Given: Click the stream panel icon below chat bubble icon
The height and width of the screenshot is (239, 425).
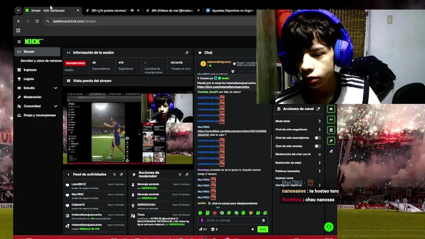Looking at the screenshot, I should click(x=331, y=119).
